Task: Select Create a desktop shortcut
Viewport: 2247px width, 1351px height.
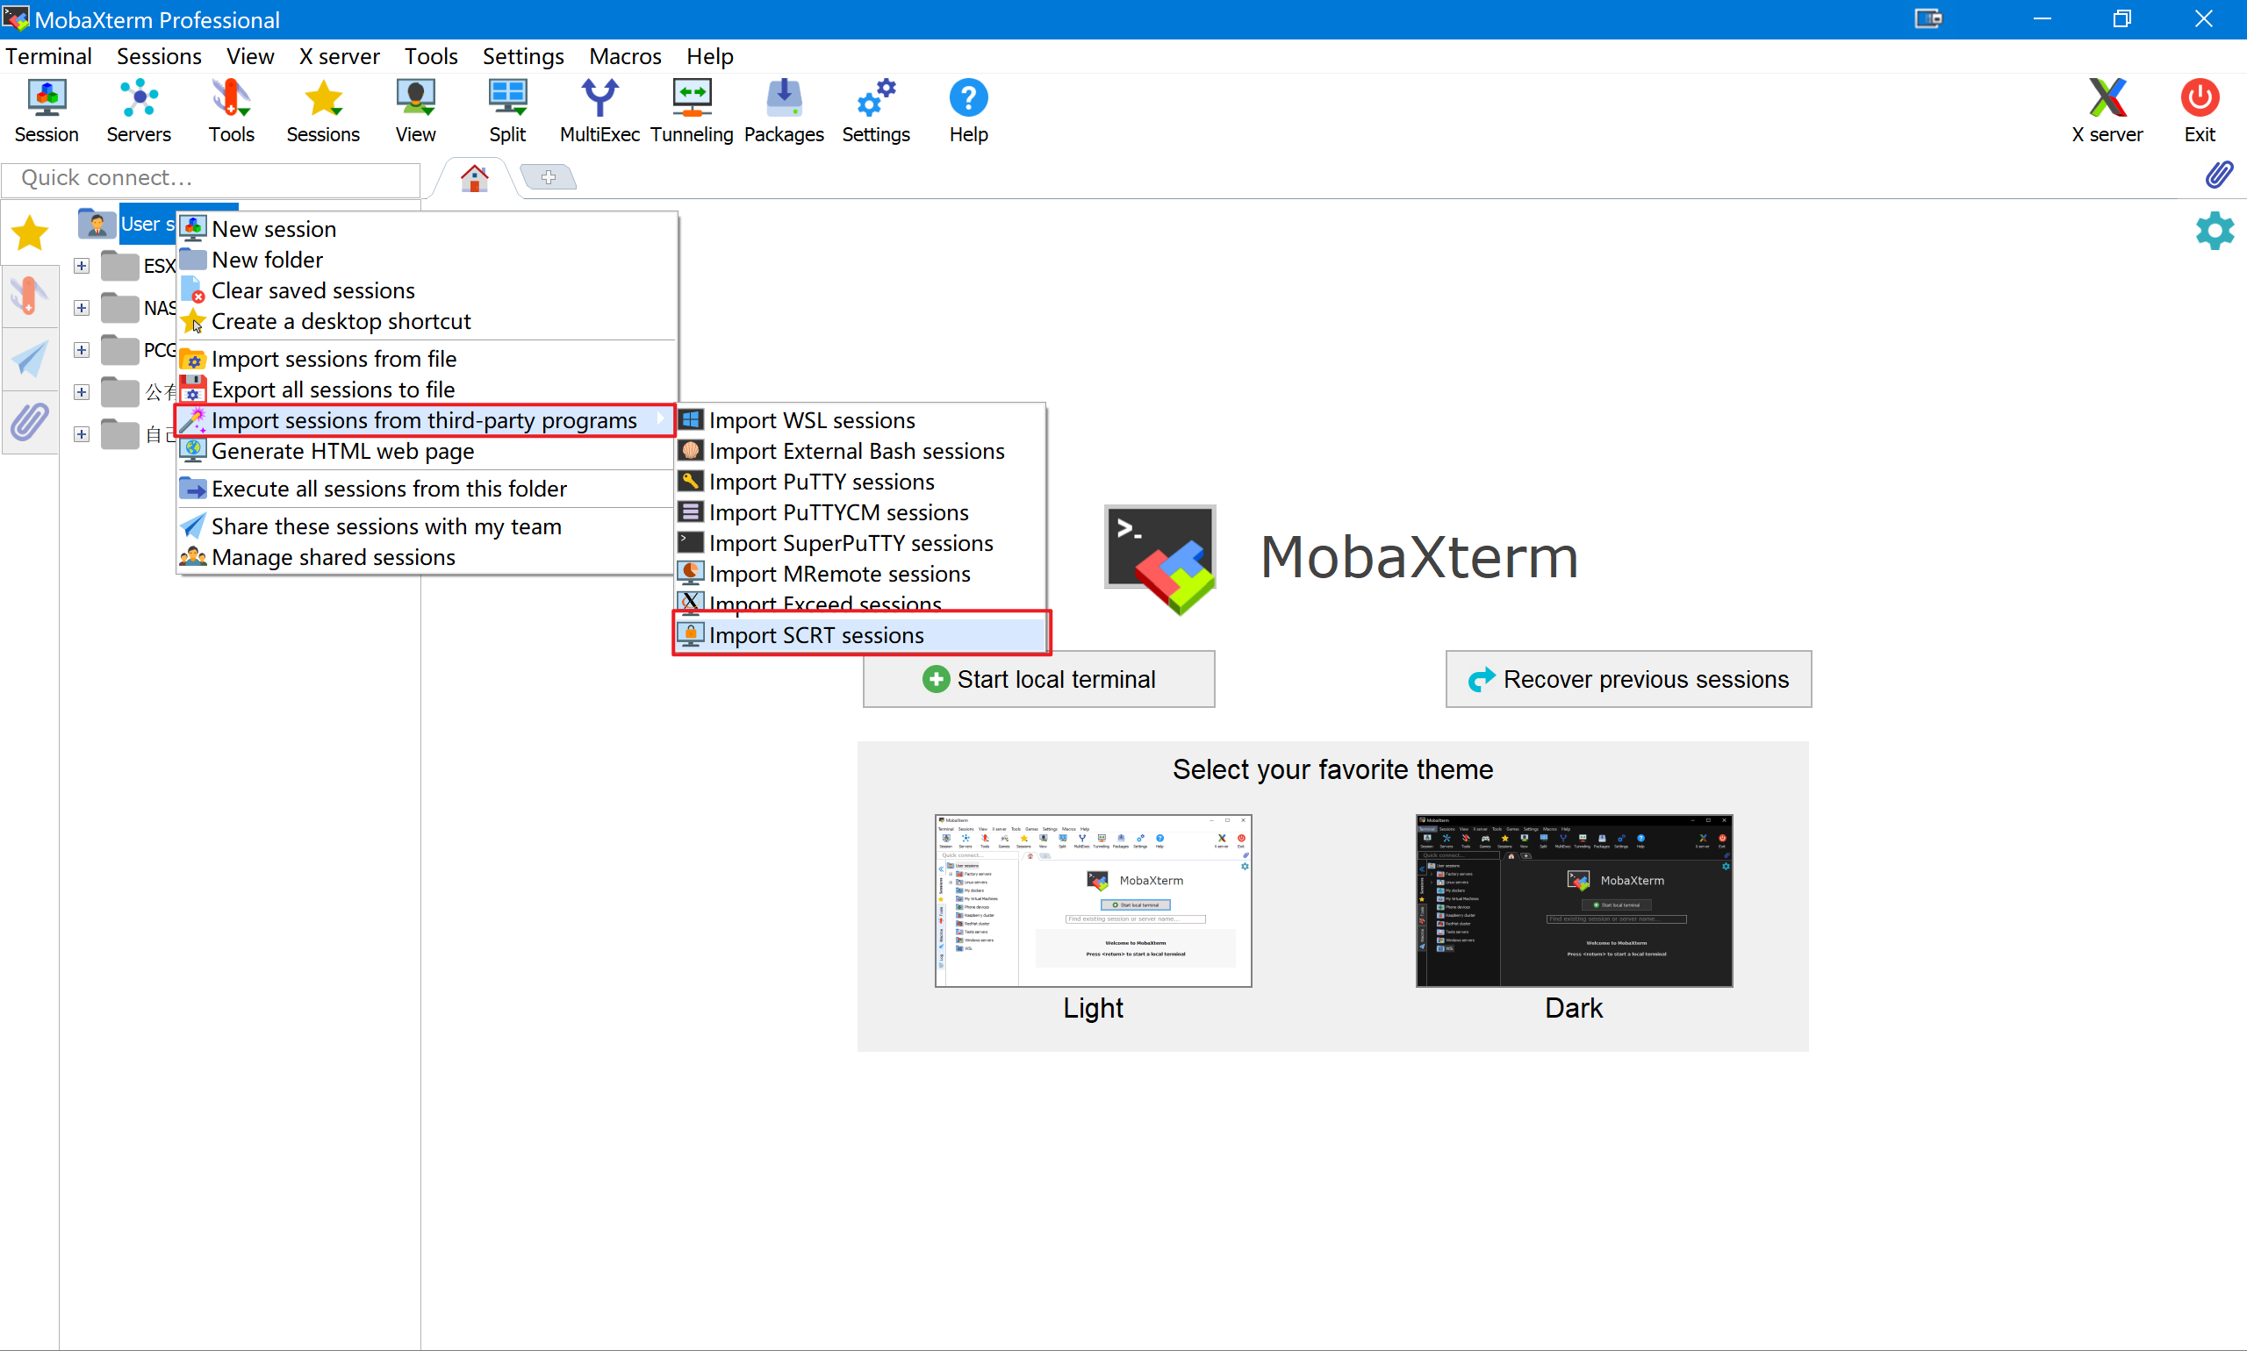Action: [427, 321]
